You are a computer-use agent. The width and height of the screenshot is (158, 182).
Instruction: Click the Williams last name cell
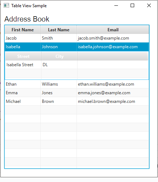[59, 84]
